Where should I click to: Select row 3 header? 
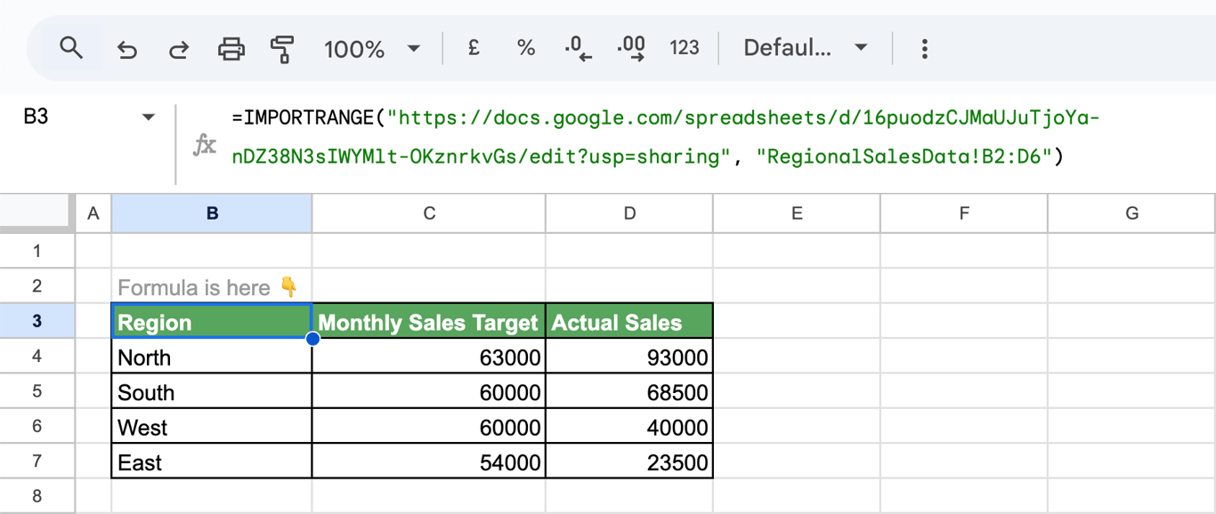(x=37, y=321)
